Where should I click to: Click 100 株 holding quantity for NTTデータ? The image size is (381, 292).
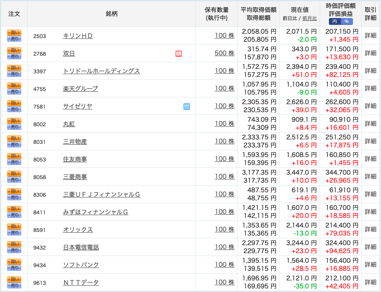(224, 282)
